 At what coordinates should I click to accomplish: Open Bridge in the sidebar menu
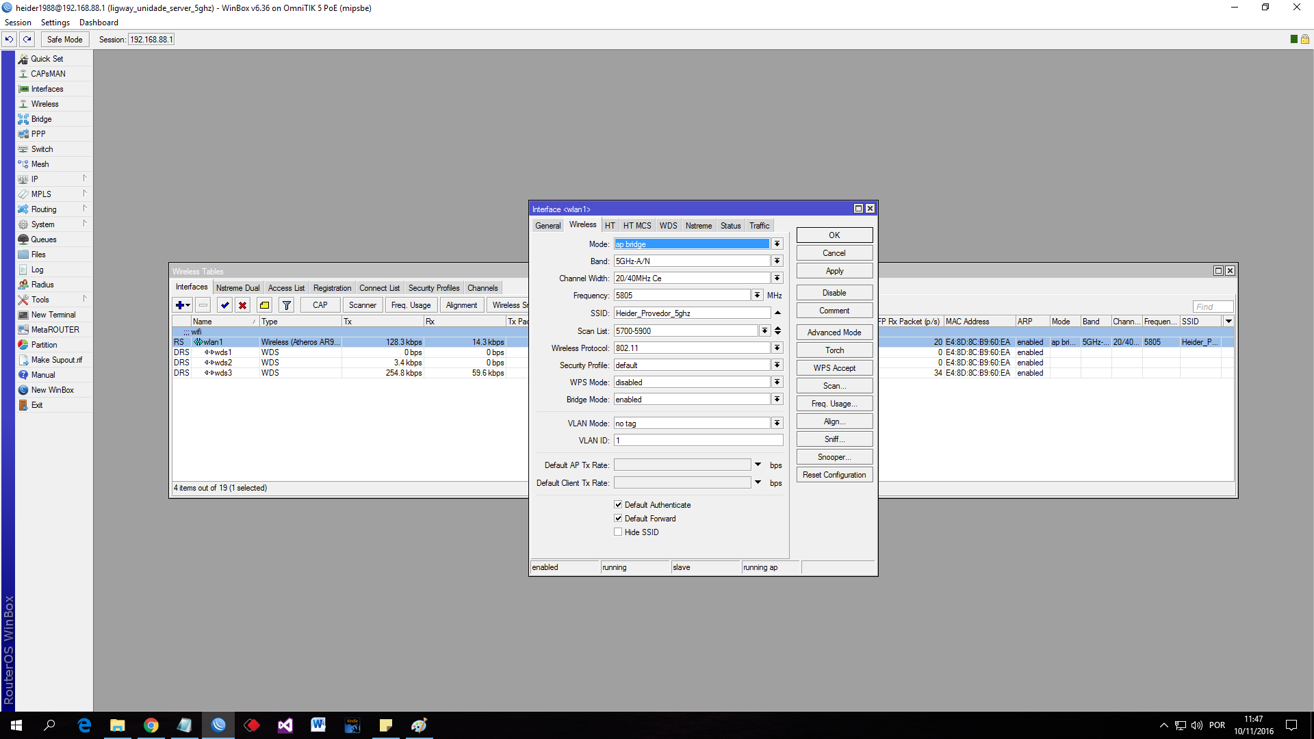click(41, 119)
